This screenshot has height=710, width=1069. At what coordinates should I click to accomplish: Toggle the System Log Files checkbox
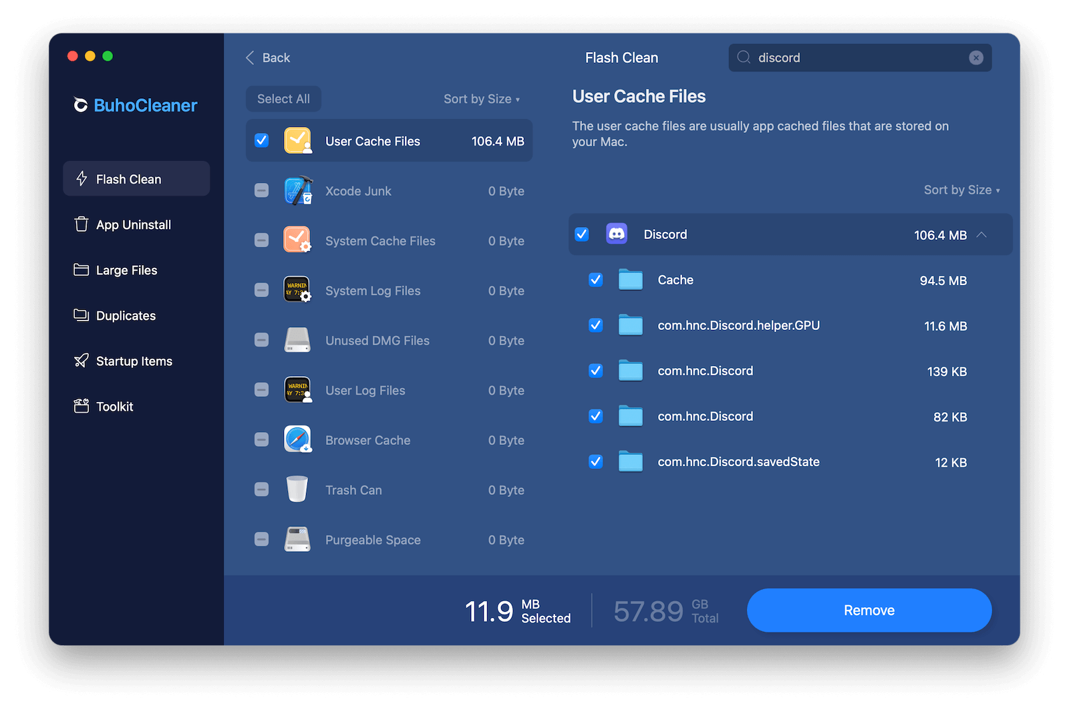pos(262,290)
